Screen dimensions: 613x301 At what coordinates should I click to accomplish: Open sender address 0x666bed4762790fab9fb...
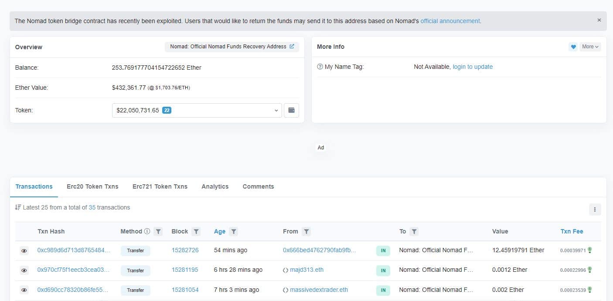(320, 250)
